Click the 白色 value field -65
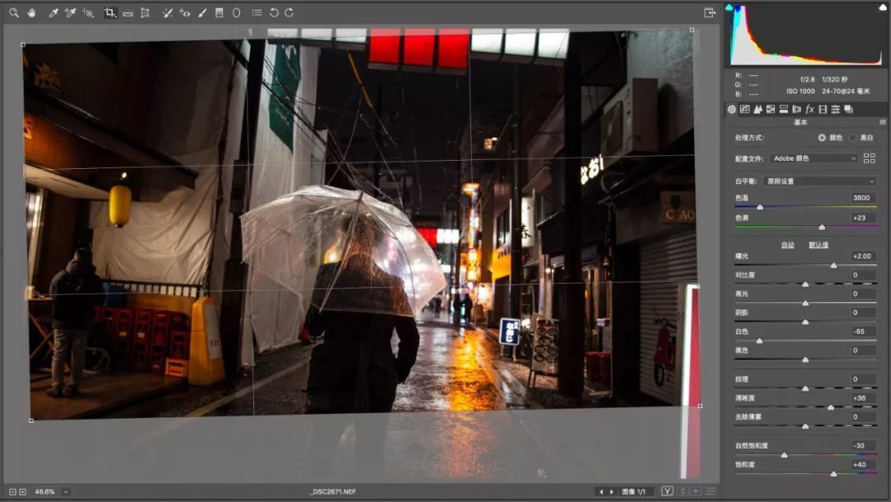Viewport: 891px width, 502px height. pos(863,331)
